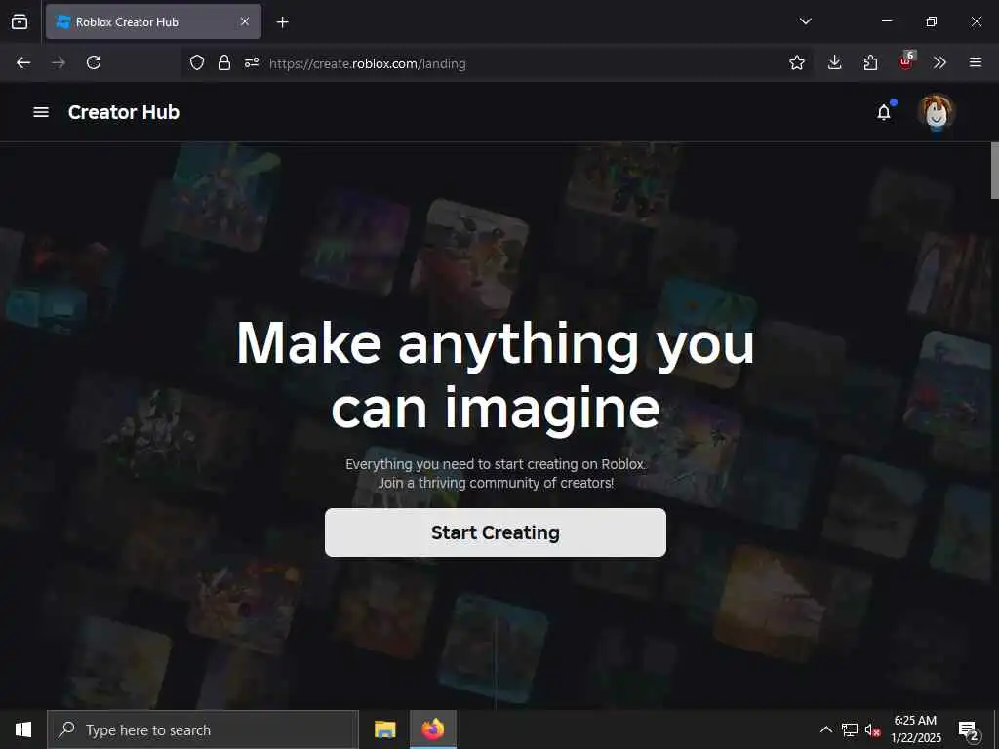The width and height of the screenshot is (999, 749).
Task: Open the Creator Hub hamburger menu
Action: 41,112
